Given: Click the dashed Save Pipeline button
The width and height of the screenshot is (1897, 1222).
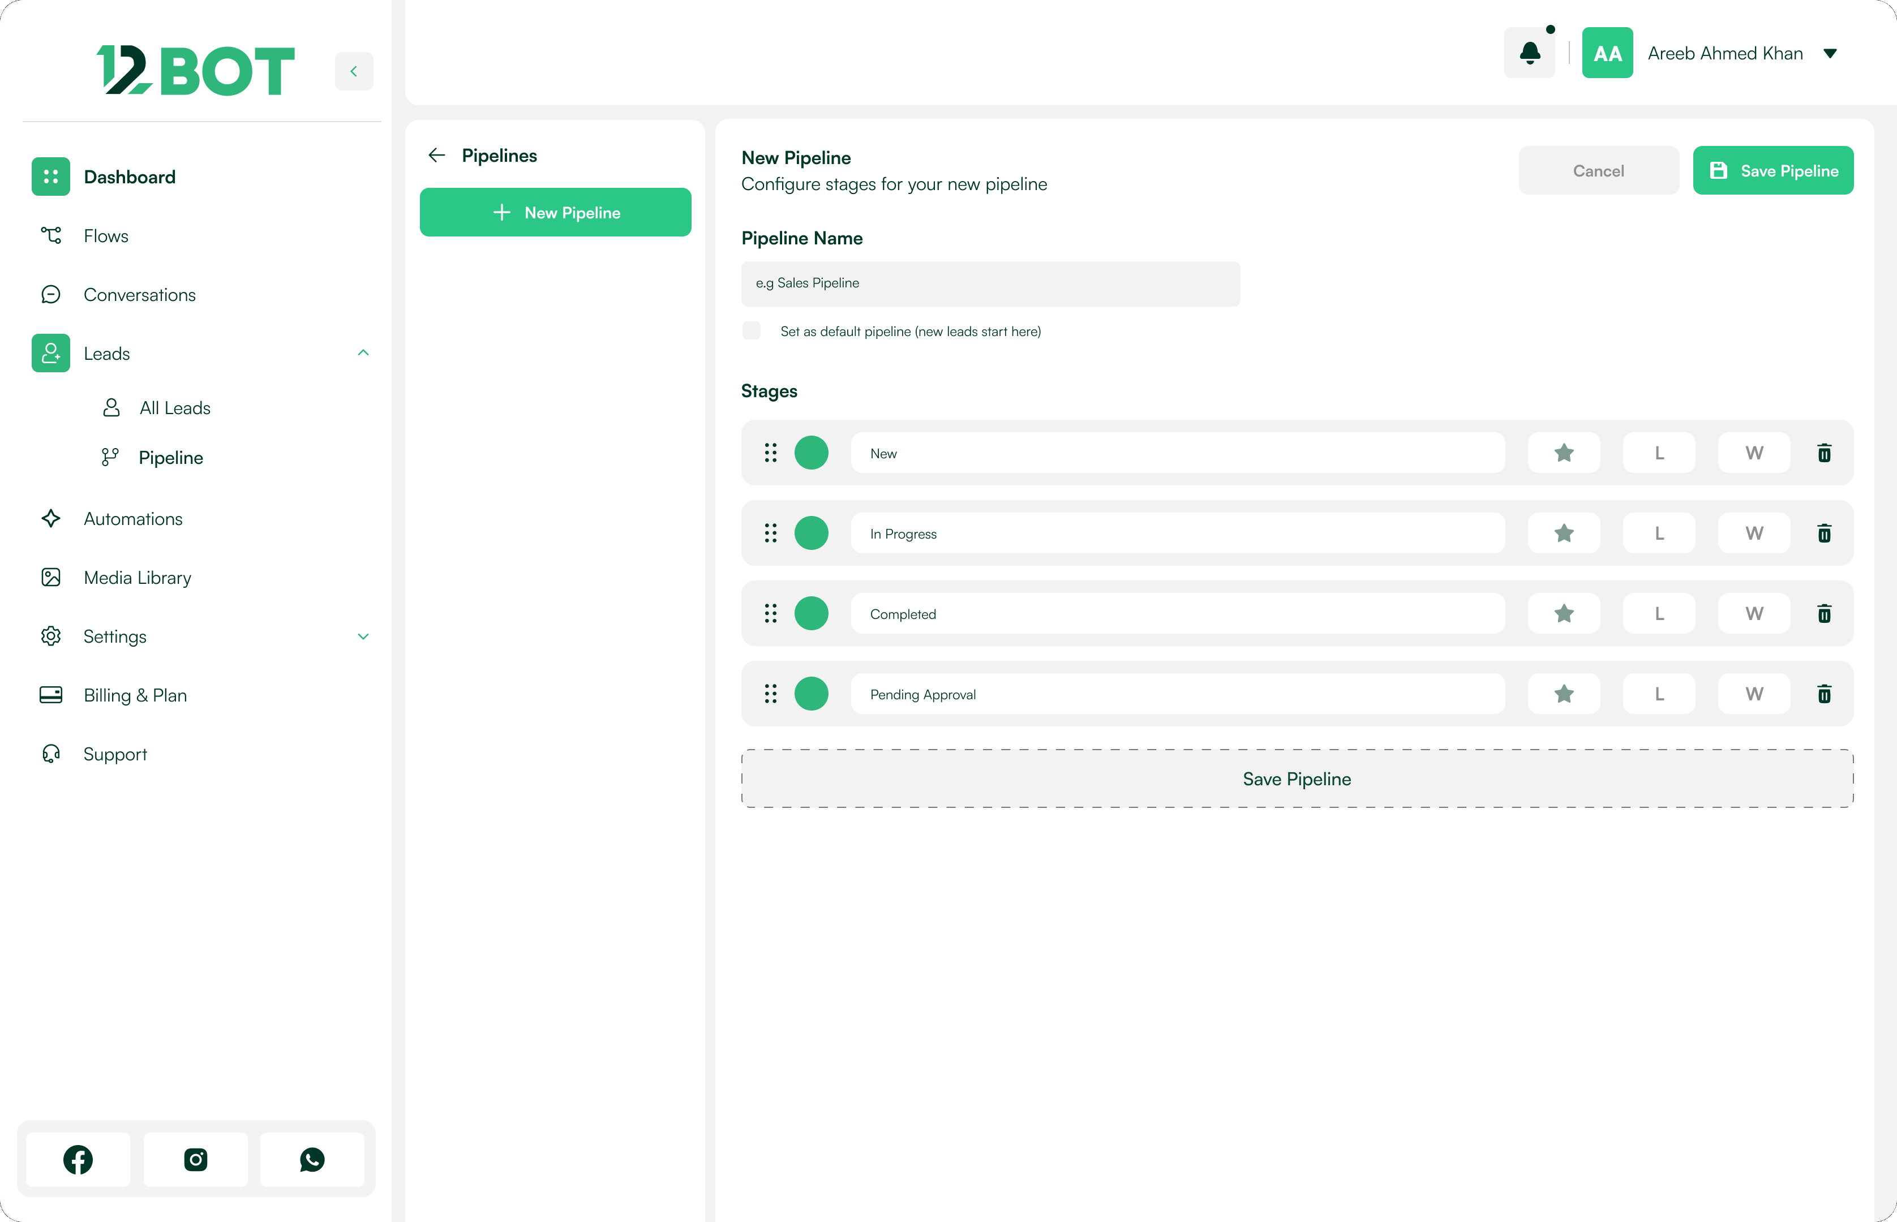Looking at the screenshot, I should click(1297, 779).
